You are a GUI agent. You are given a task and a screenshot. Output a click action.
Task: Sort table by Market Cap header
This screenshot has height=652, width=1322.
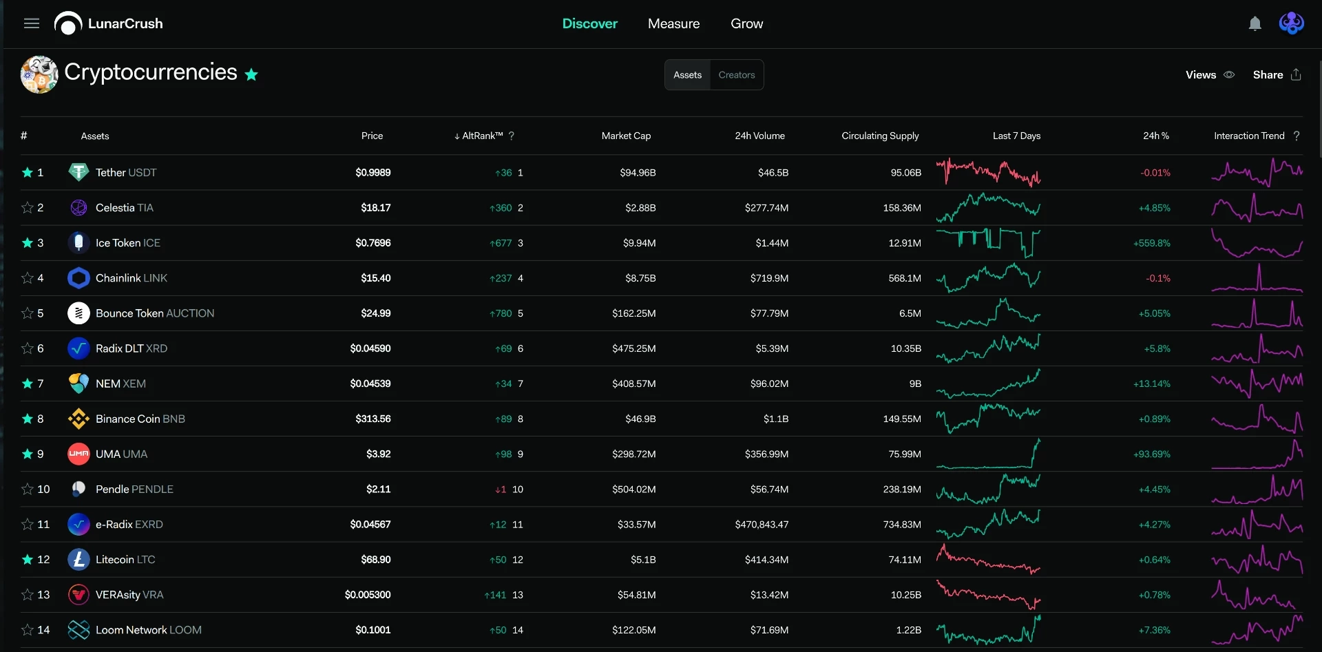(x=626, y=136)
